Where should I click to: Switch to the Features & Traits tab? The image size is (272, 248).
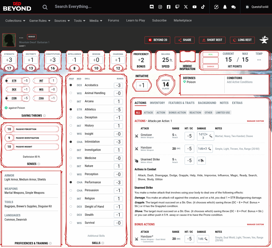182,103
